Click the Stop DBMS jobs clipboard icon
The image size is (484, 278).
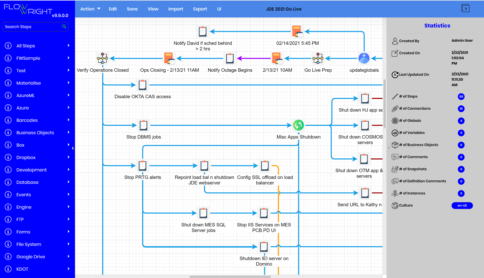[143, 125]
